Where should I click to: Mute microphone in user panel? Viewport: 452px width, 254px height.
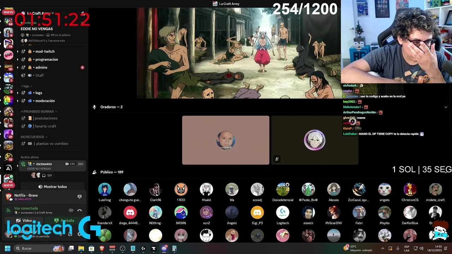point(61,234)
